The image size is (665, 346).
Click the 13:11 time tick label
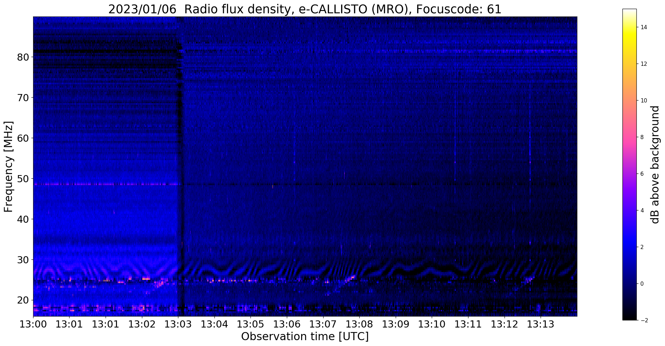pos(468,324)
